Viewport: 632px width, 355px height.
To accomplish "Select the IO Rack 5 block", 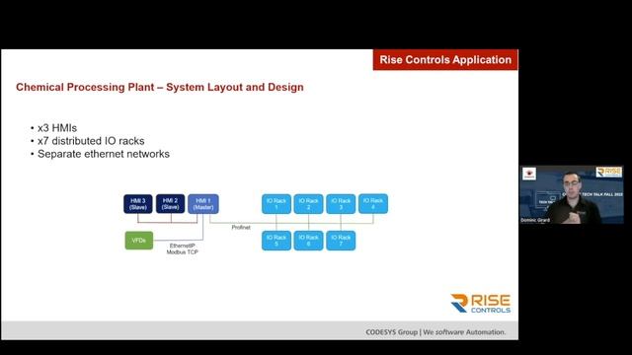I will 276,241.
